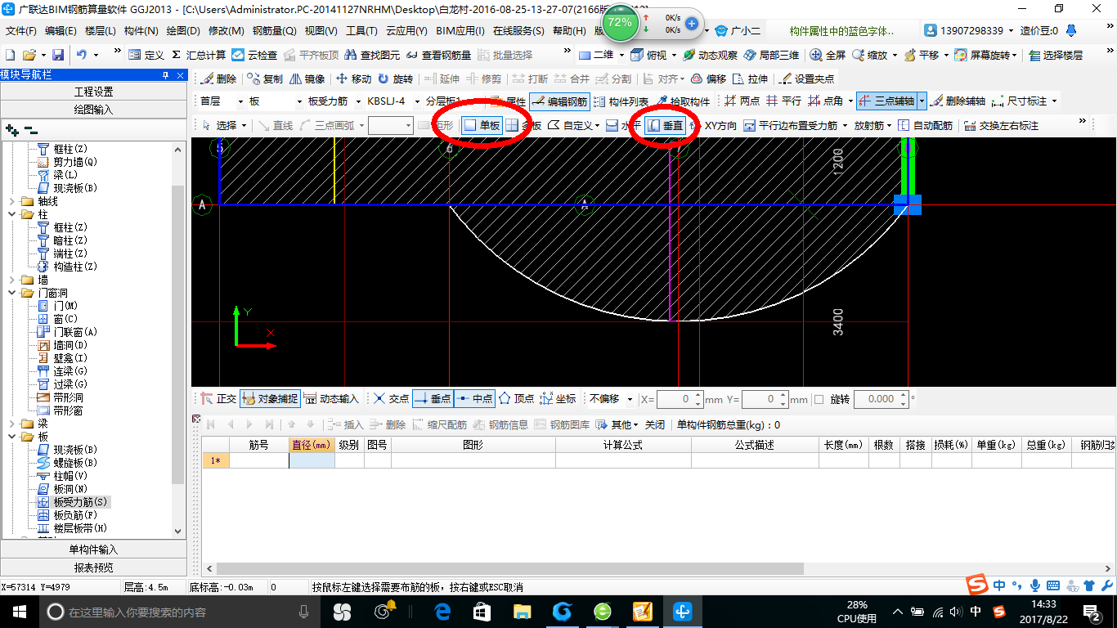Collapse the 门窗洞 tree node
The image size is (1117, 628).
point(11,293)
